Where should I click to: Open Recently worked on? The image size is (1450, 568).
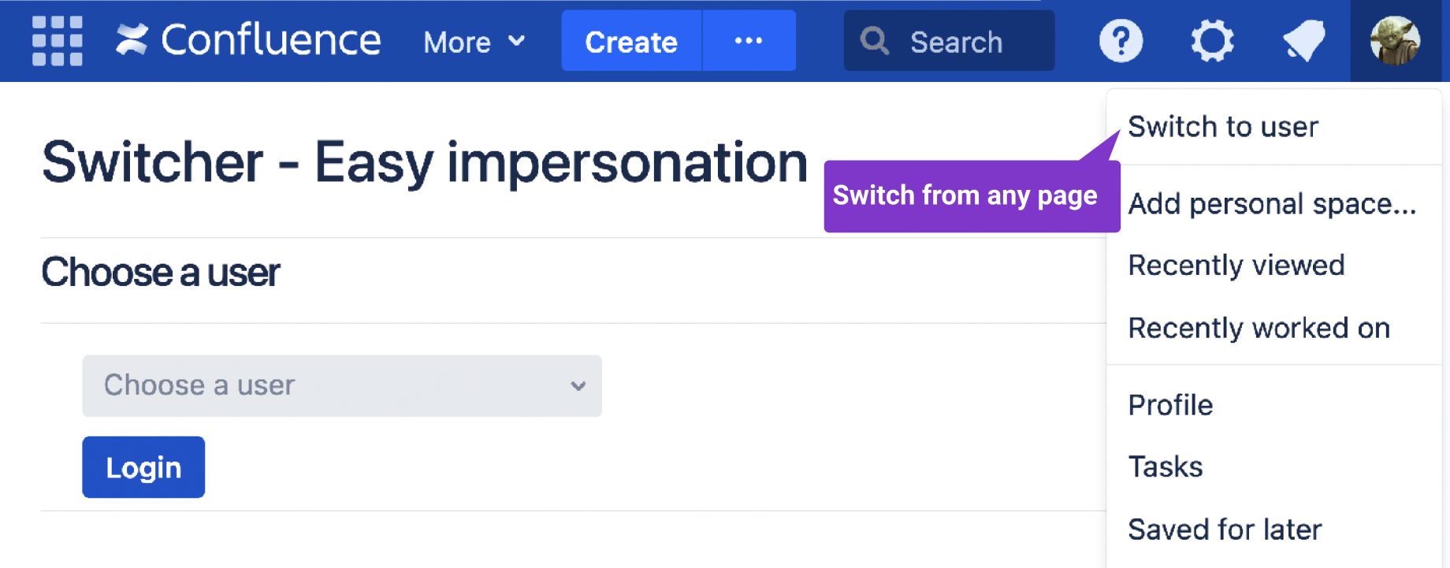[x=1259, y=328]
